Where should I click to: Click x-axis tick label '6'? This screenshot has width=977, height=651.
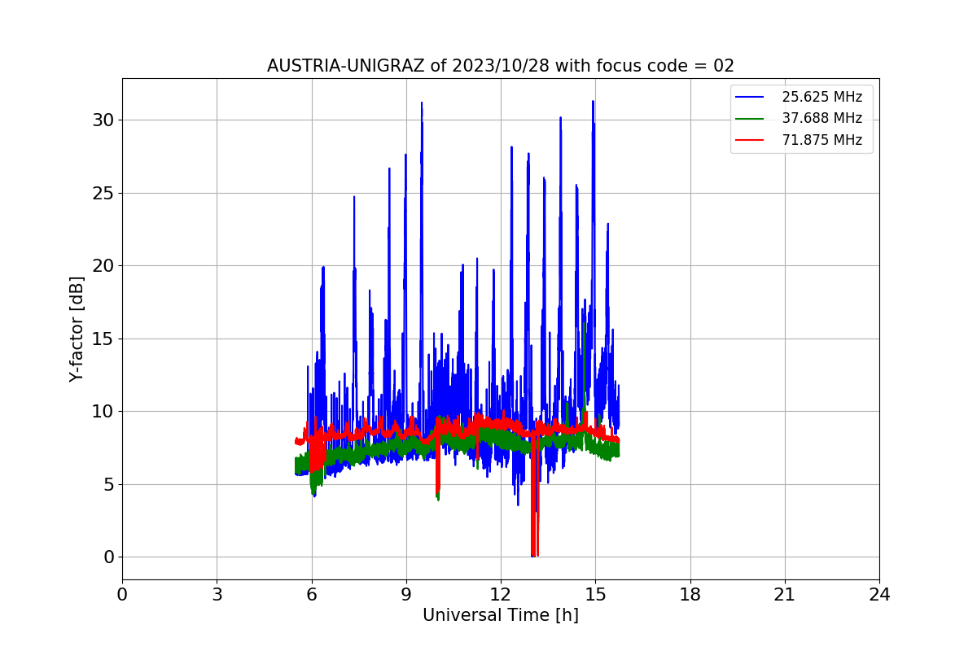(x=312, y=595)
